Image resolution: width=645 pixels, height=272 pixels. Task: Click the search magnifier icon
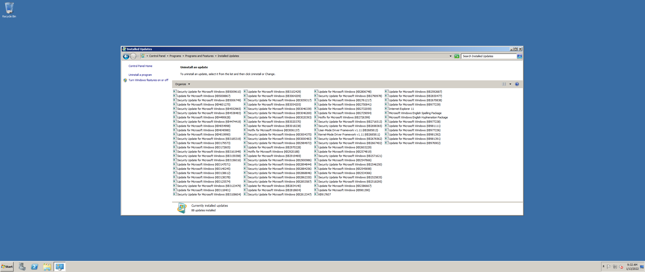tap(520, 56)
